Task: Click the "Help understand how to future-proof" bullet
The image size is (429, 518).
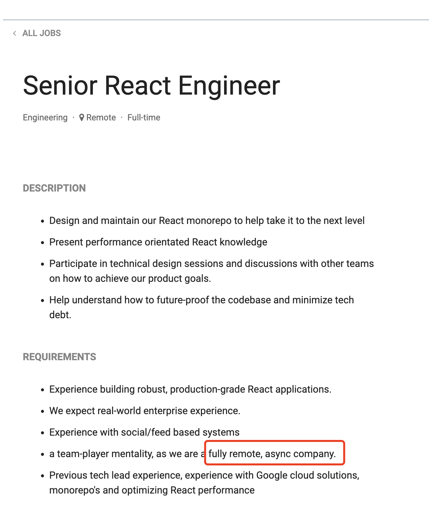Action: (202, 300)
